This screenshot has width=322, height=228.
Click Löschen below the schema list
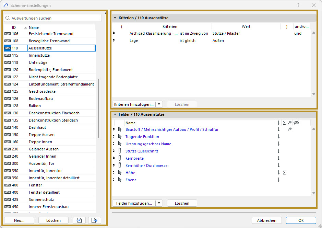[53, 220]
